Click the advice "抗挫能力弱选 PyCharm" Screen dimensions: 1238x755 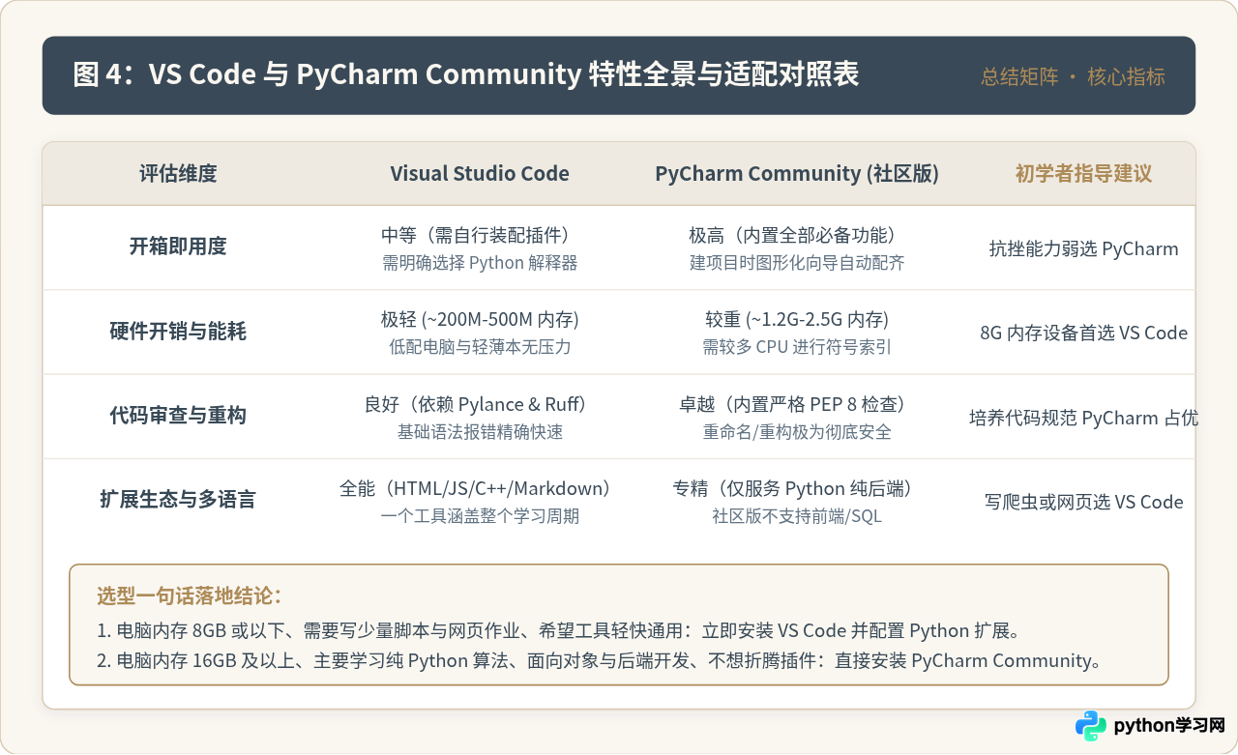pyautogui.click(x=1083, y=248)
